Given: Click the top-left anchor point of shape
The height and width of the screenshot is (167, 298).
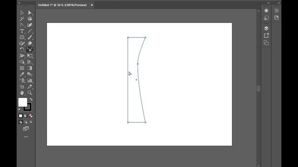Looking at the screenshot, I should pyautogui.click(x=128, y=38).
